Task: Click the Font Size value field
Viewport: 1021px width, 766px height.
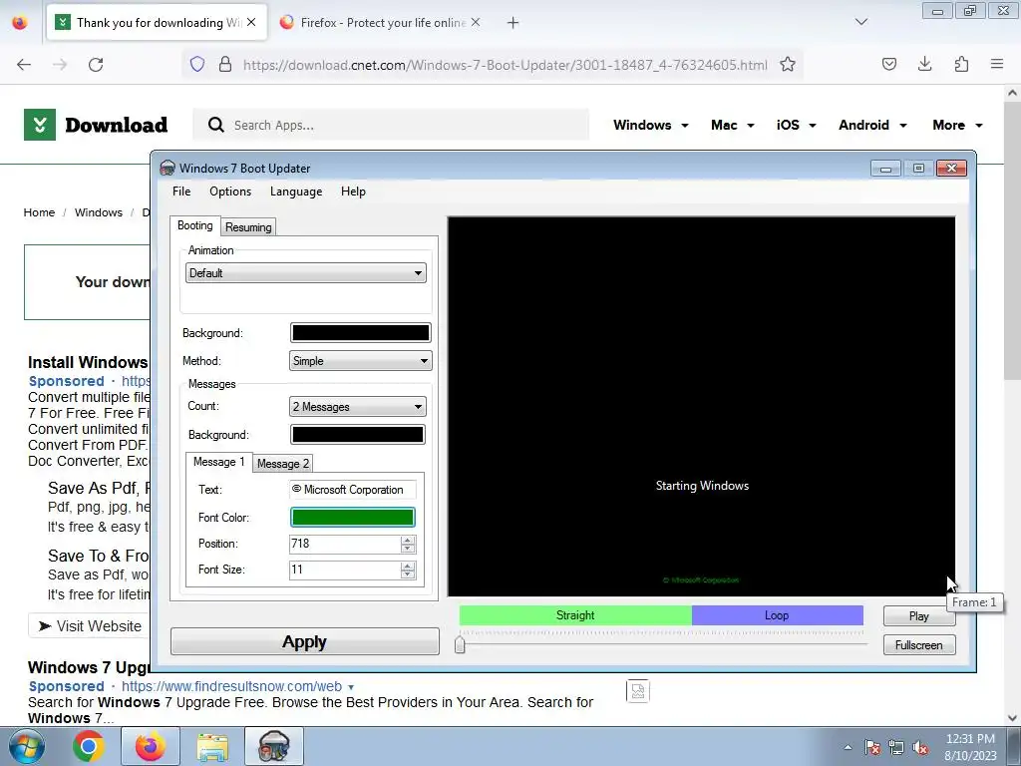Action: 344,570
